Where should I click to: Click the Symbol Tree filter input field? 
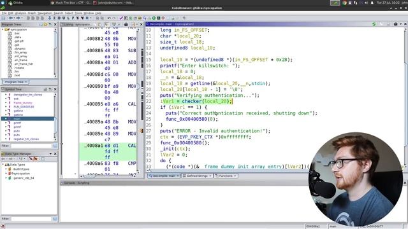click(31, 146)
